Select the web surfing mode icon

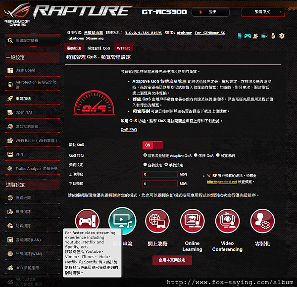(x=157, y=221)
